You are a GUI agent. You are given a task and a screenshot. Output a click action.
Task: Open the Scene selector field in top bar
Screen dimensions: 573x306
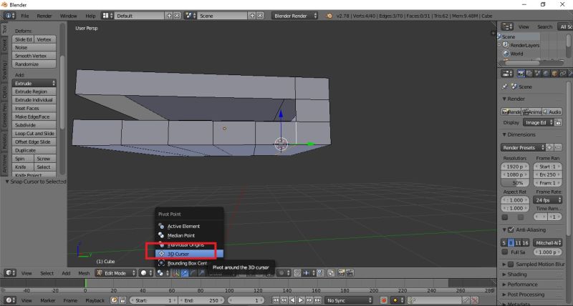(x=222, y=16)
